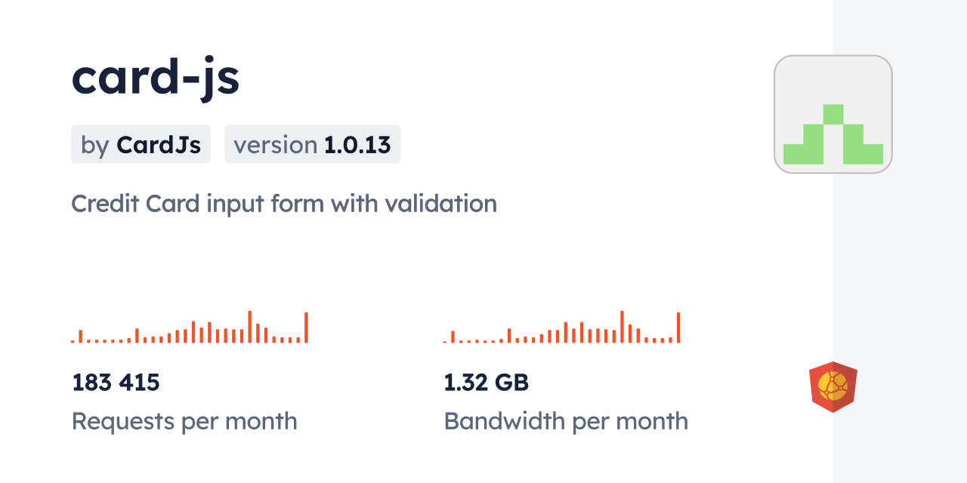Click the first raised bar of bandwidth chart
The image size is (967, 483).
(453, 337)
